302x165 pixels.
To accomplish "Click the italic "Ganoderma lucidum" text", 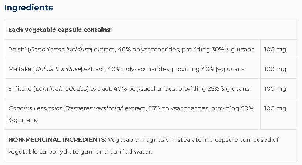I will pos(60,49).
